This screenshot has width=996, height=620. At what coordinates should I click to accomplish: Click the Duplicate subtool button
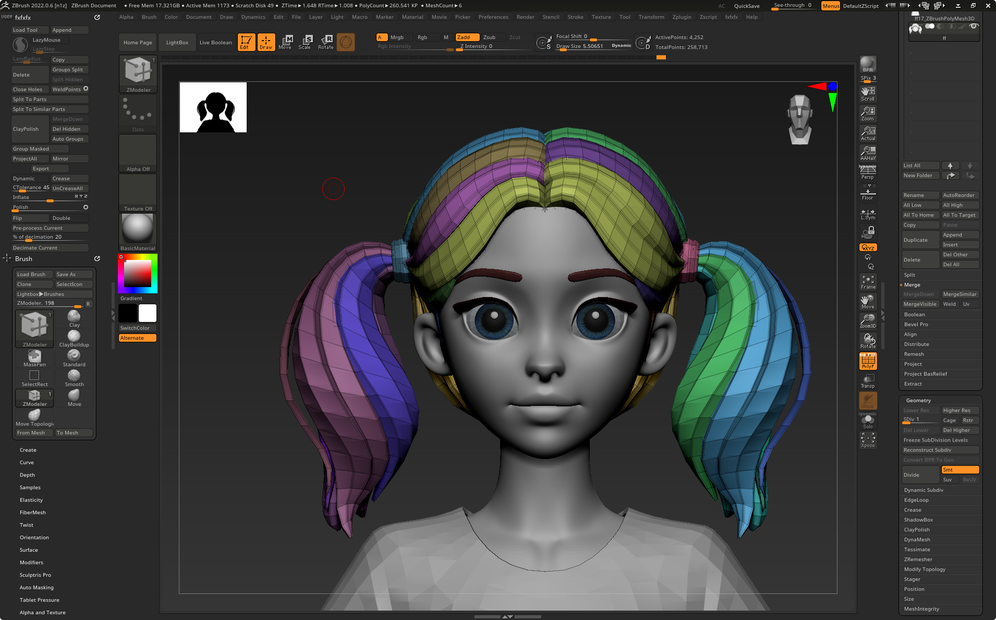(x=920, y=240)
